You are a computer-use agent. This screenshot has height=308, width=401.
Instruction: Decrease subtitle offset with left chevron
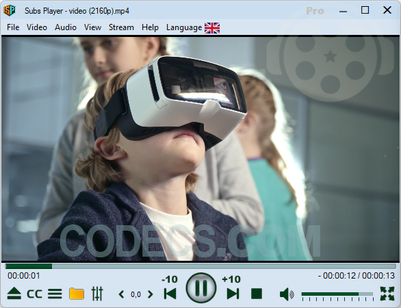122,294
